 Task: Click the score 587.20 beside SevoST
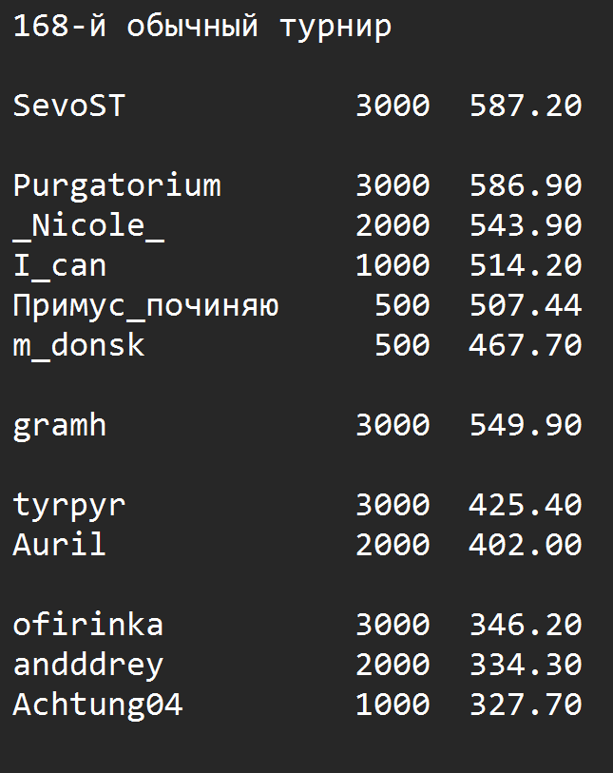pyautogui.click(x=526, y=106)
